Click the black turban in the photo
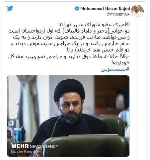 click(69, 91)
